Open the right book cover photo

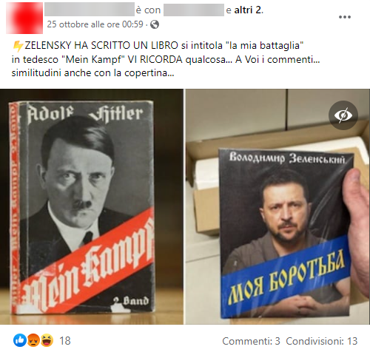(x=277, y=206)
